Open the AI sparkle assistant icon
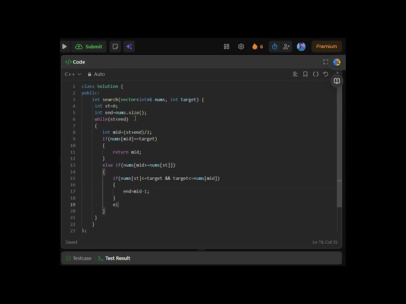This screenshot has width=406, height=304. [129, 46]
